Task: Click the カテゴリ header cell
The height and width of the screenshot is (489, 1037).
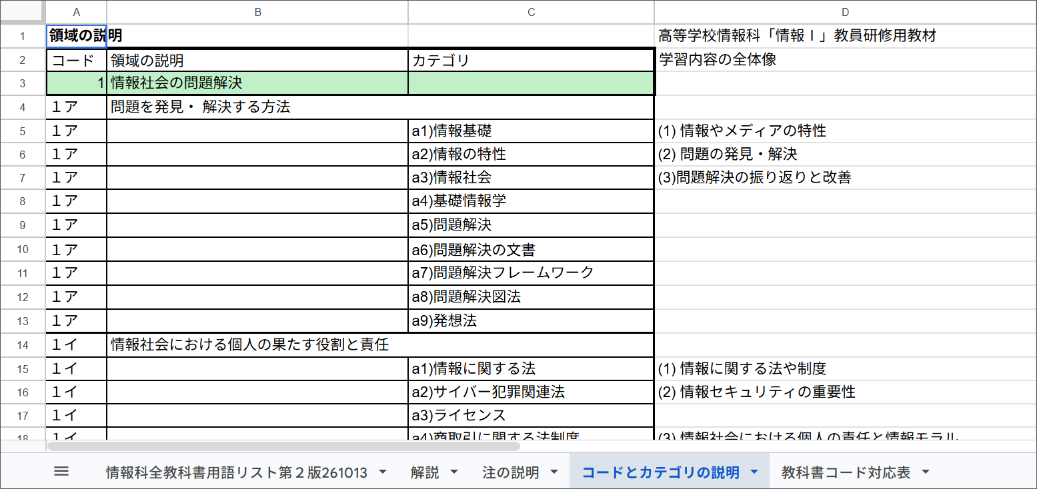Action: click(531, 60)
